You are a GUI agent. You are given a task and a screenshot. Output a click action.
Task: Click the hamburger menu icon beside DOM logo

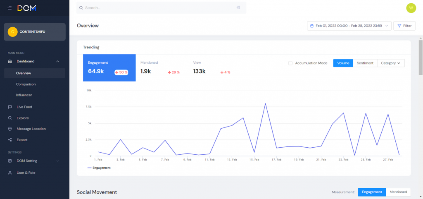10,8
